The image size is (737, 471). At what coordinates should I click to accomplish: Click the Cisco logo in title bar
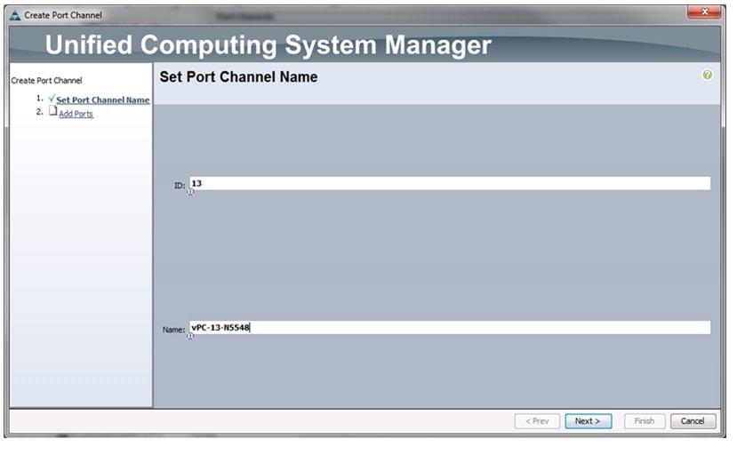(x=14, y=14)
